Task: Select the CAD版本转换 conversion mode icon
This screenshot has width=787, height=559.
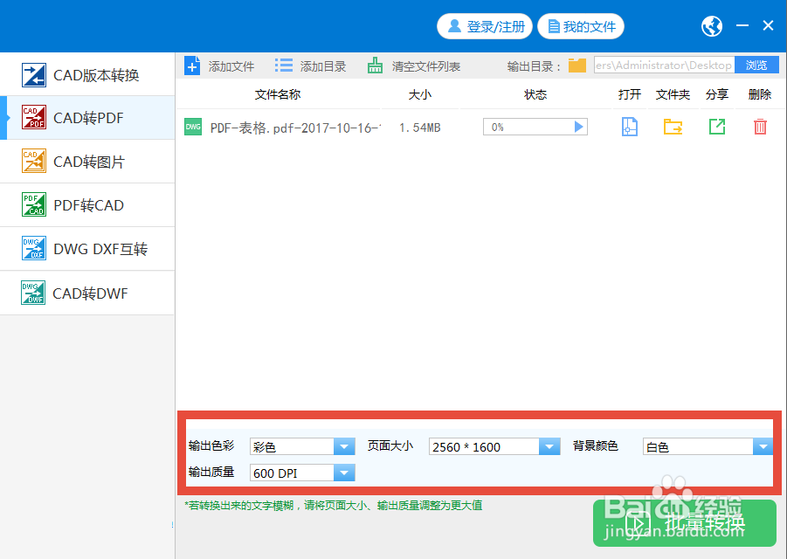Action: [x=33, y=74]
